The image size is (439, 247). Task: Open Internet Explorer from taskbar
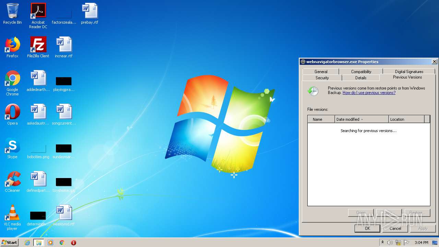point(27,243)
